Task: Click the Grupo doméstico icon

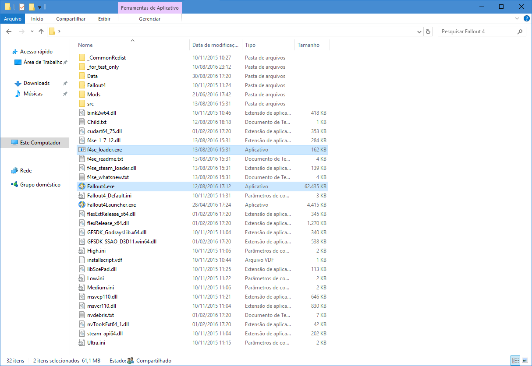Action: [14, 185]
